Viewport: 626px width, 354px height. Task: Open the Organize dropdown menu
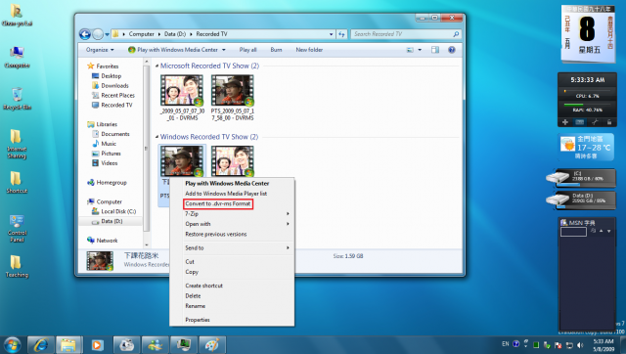[x=100, y=50]
